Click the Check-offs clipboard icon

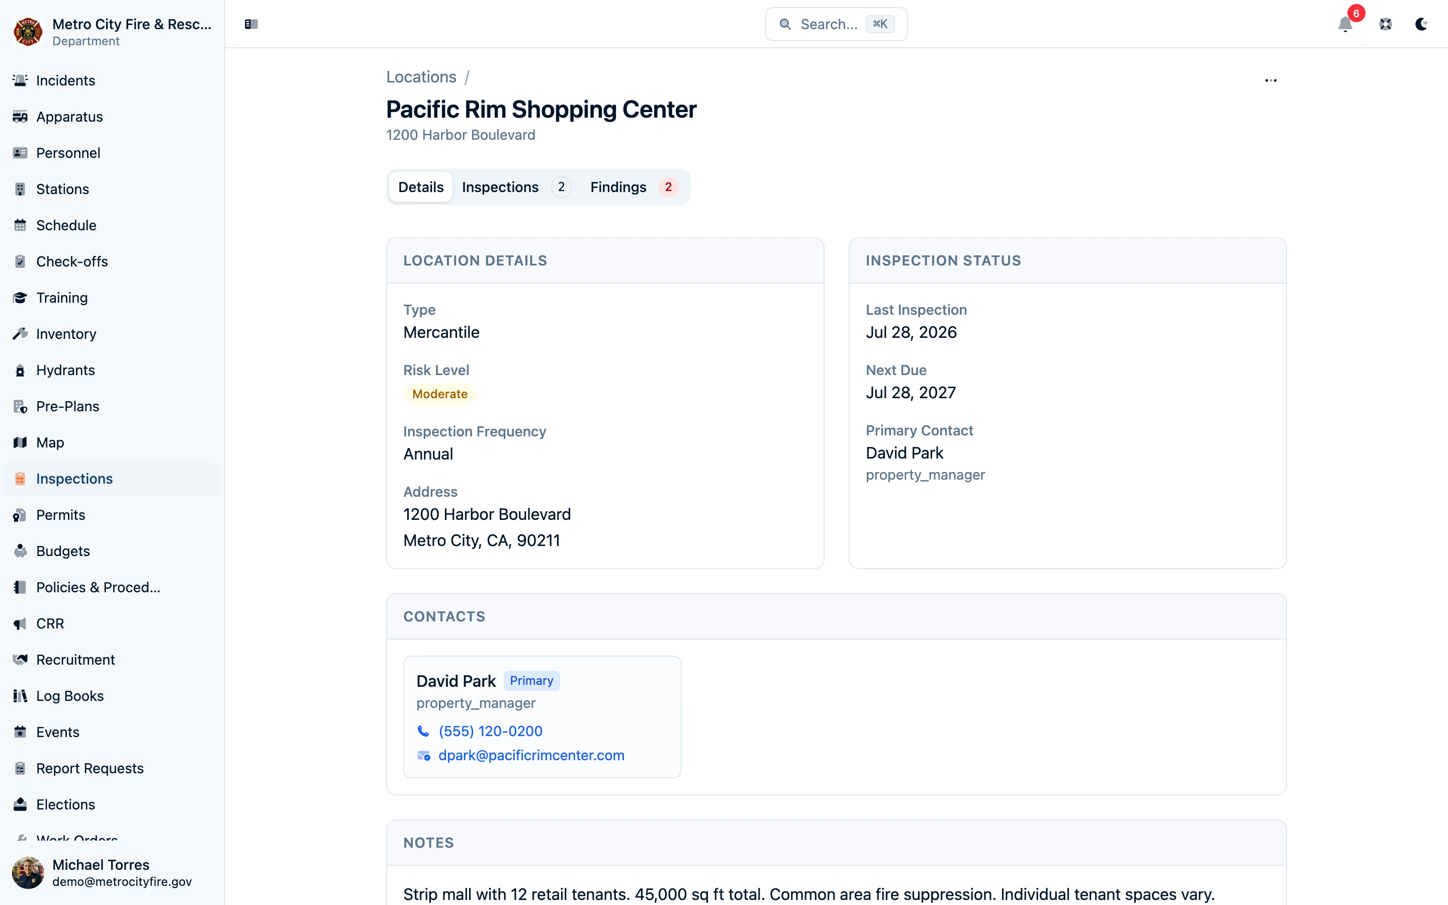(20, 261)
